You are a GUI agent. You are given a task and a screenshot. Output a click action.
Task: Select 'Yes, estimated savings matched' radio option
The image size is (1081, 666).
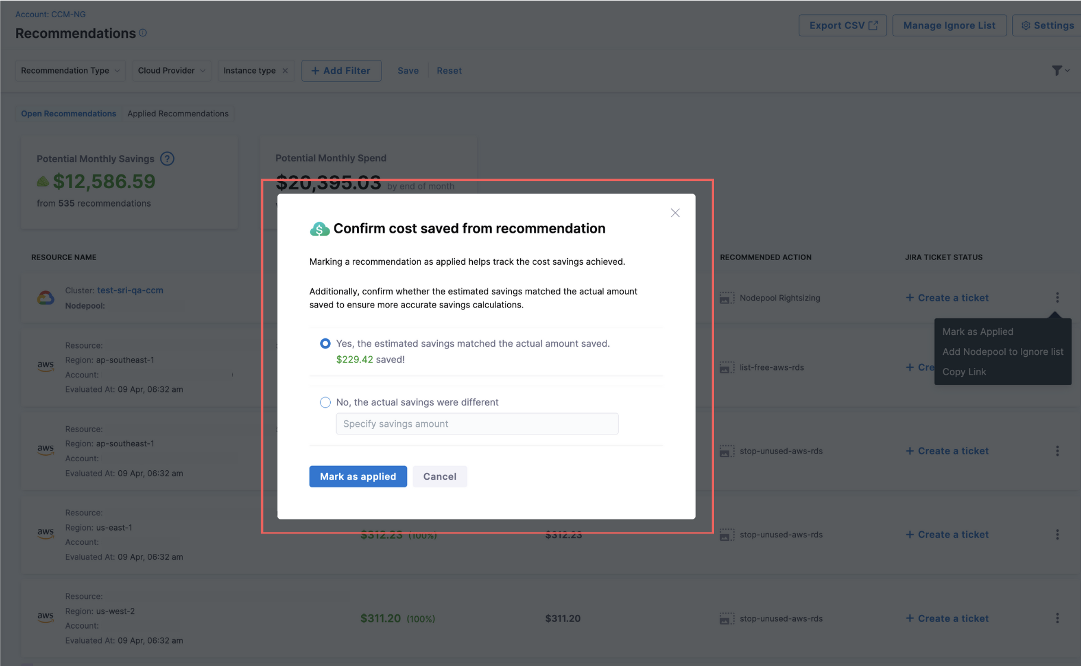(x=325, y=344)
